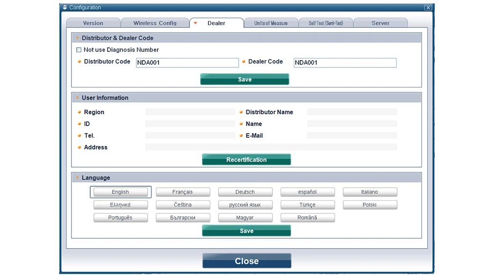Pick the Български language button
The width and height of the screenshot is (489, 275).
click(x=183, y=217)
